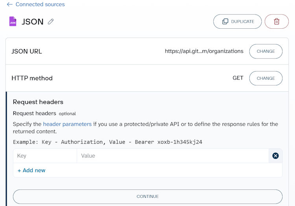Duplicate this JSON source
The width and height of the screenshot is (295, 206).
tap(238, 22)
